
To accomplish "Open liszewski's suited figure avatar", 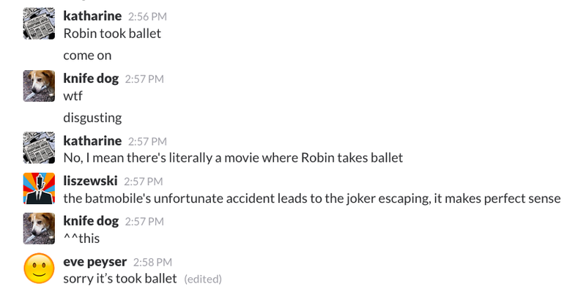I will click(x=39, y=188).
